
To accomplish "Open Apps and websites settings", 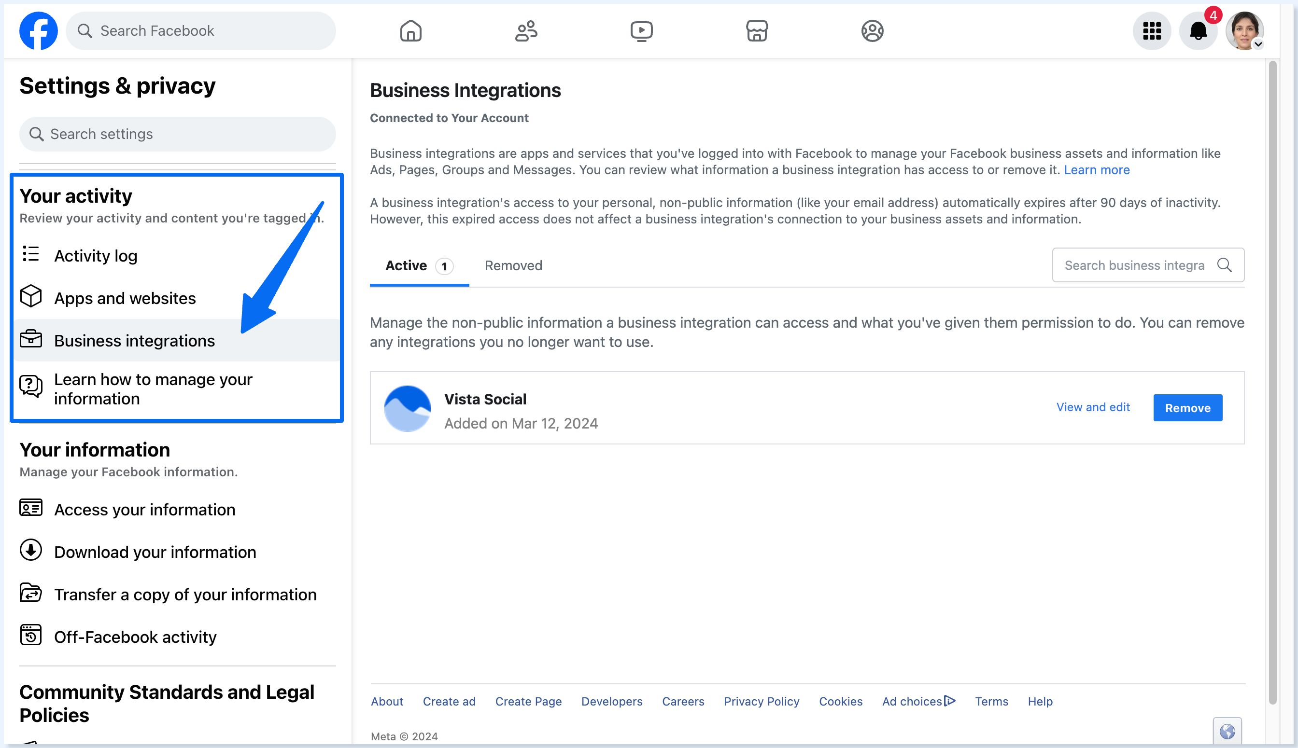I will tap(125, 299).
